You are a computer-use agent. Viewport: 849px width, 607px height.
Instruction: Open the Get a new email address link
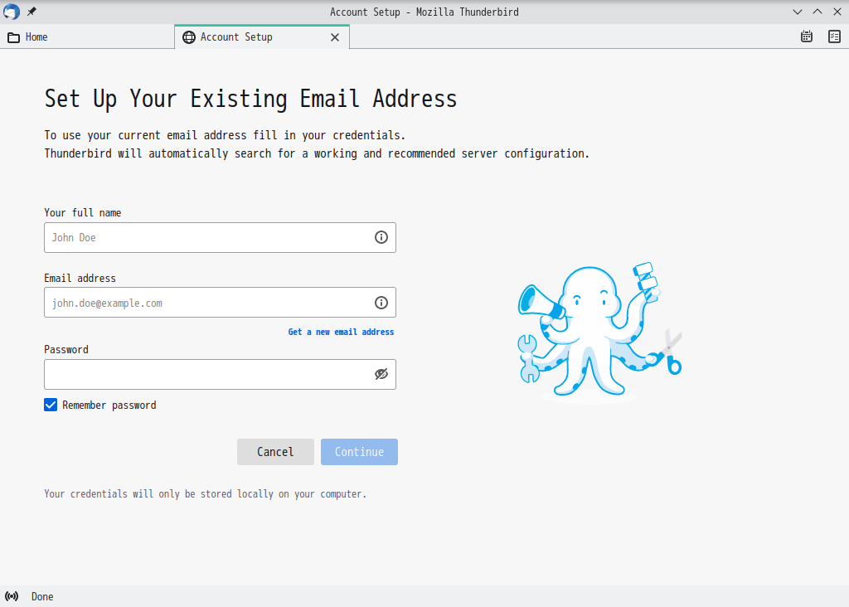[x=341, y=332]
